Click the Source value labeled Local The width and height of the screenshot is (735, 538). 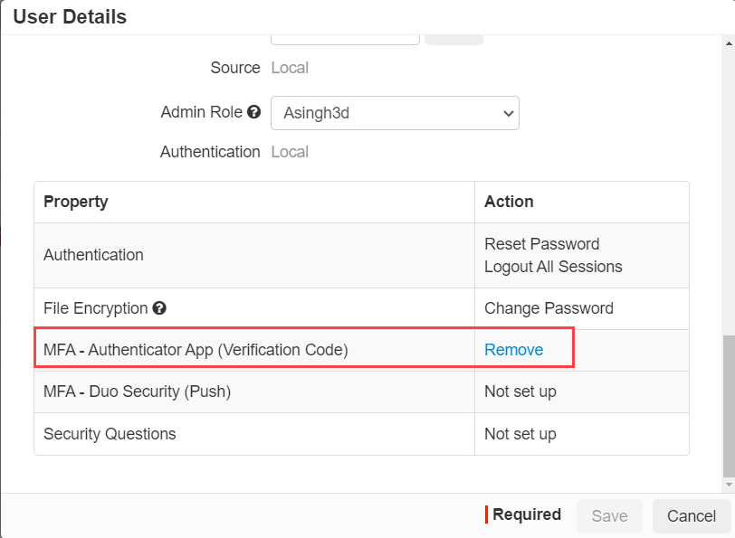tap(290, 68)
